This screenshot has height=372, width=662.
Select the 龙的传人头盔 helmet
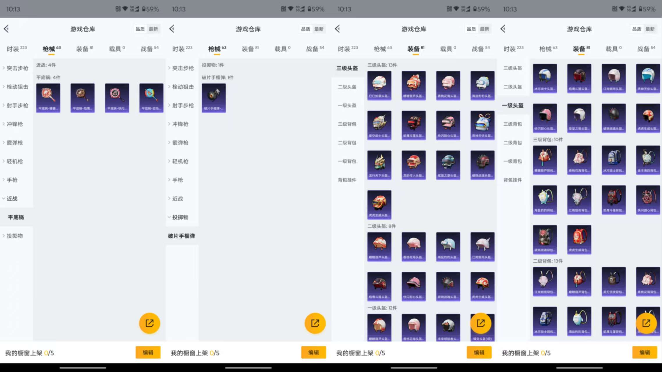[x=414, y=165]
